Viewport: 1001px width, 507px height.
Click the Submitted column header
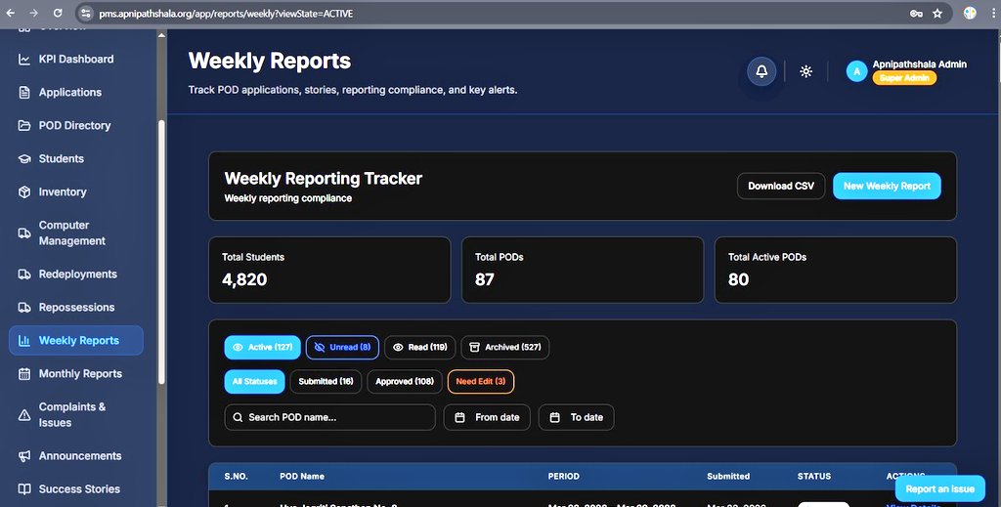point(728,477)
